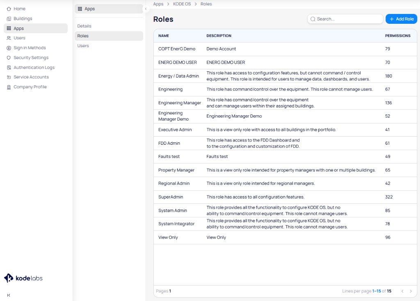Click the Apps grid icon in main sidebar

[x=9, y=28]
